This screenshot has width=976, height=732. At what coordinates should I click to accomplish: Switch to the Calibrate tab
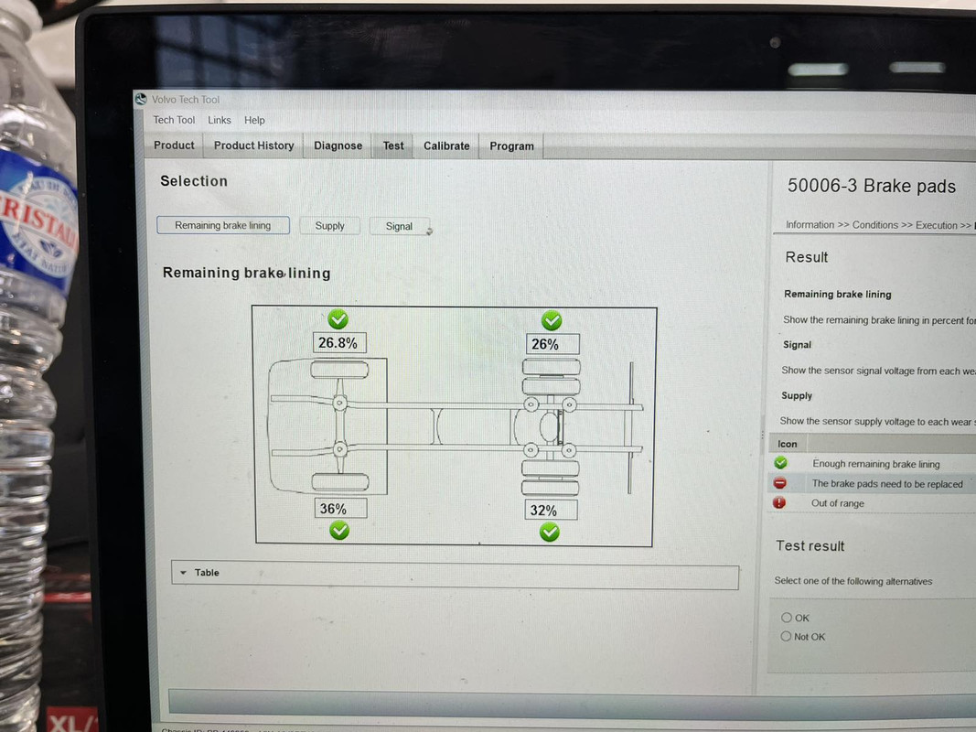(446, 146)
